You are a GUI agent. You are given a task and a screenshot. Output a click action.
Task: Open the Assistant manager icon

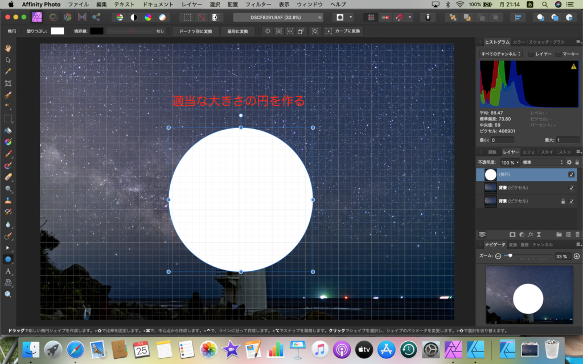click(428, 17)
